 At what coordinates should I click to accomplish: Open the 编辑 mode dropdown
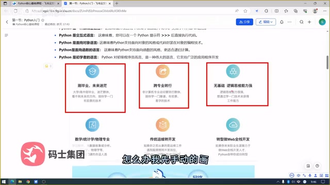[x=266, y=22]
